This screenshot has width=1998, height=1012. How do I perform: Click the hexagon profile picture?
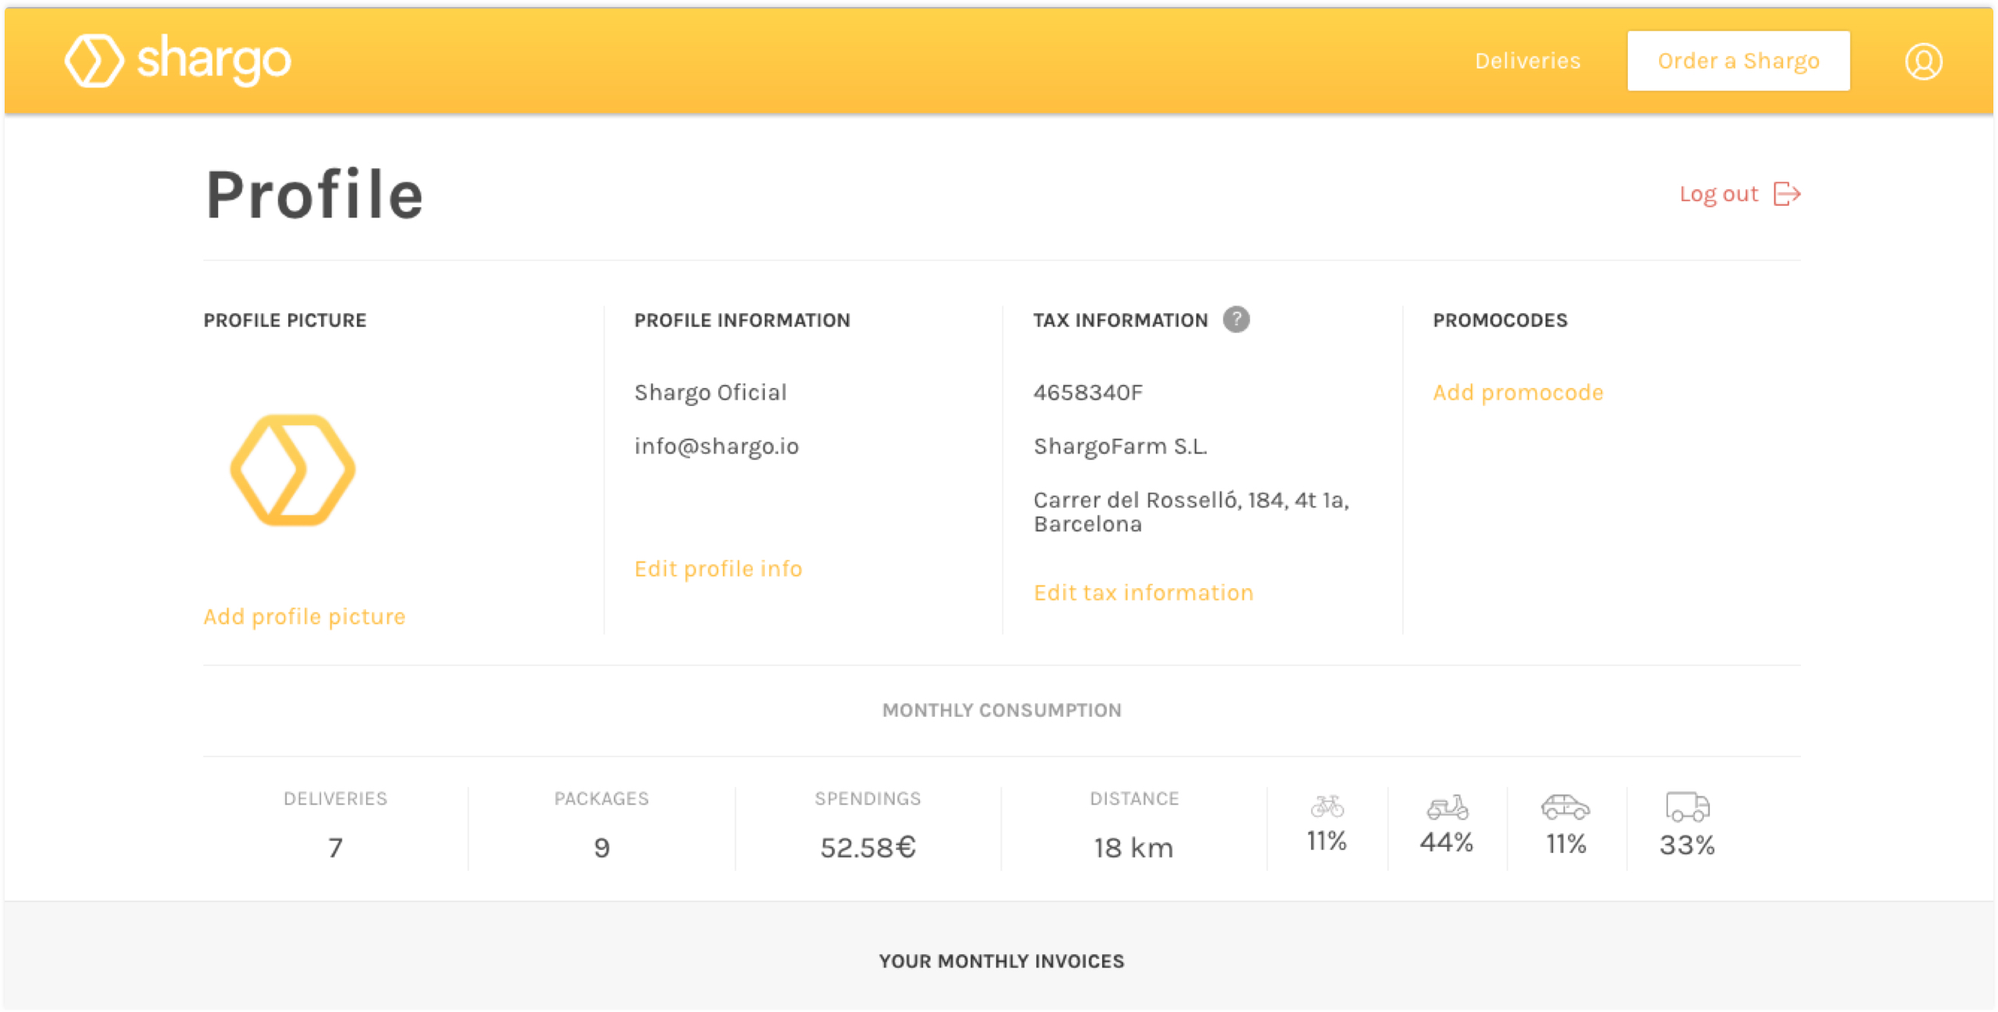click(x=293, y=470)
